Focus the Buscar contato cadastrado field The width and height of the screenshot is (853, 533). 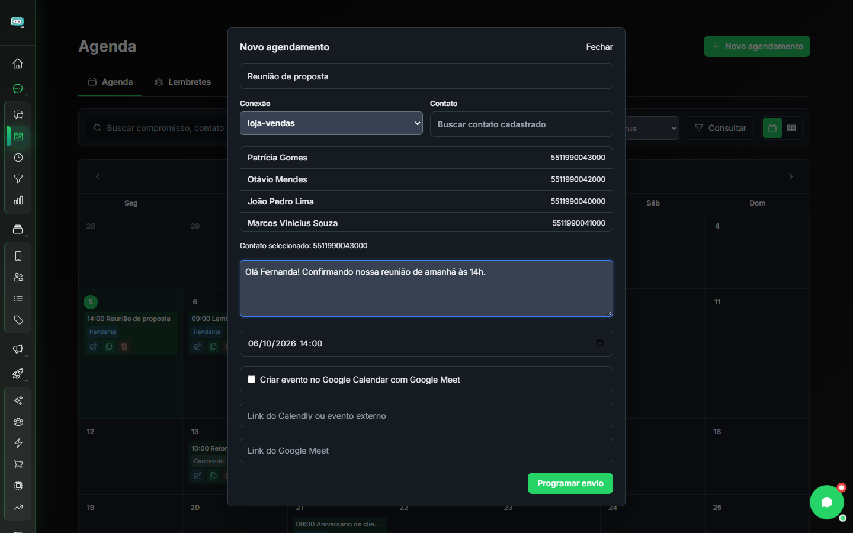[x=521, y=124]
